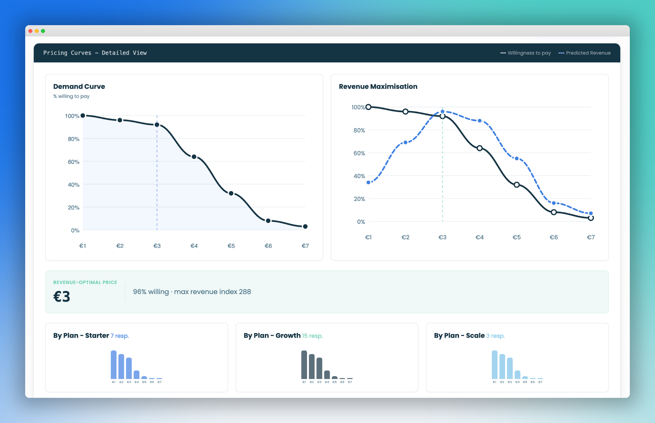The image size is (655, 423).
Task: Click the Pricing Curves title bar
Action: click(95, 53)
